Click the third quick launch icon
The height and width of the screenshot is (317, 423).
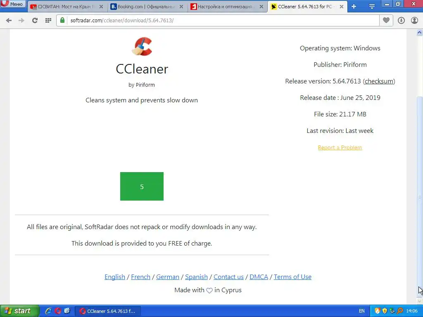[x=67, y=311]
